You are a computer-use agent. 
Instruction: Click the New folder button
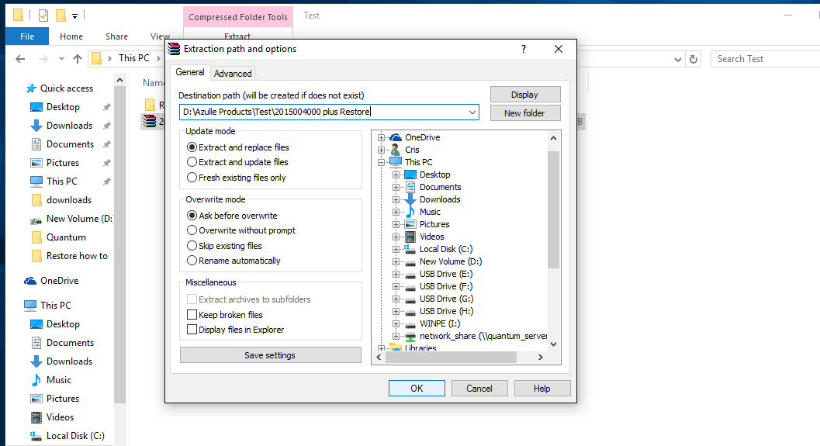(x=524, y=112)
